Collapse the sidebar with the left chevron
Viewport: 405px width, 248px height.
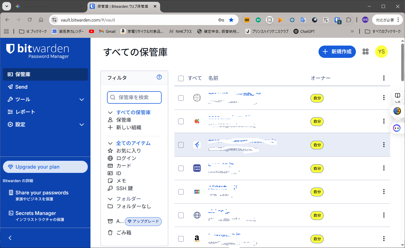click(10, 238)
